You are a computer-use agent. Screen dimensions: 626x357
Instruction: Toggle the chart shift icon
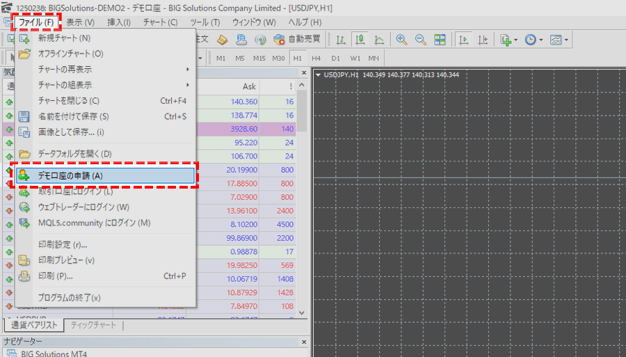click(483, 40)
